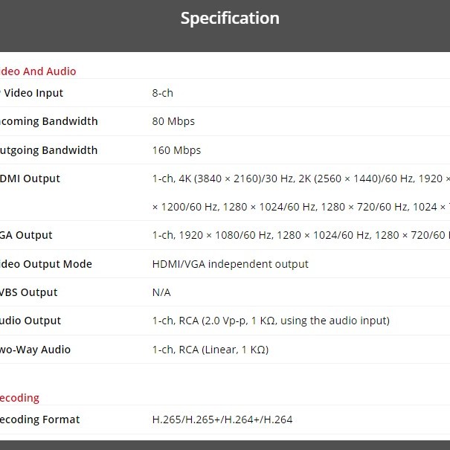450x450 pixels.
Task: Select the Decoding section title
Action: 19,398
